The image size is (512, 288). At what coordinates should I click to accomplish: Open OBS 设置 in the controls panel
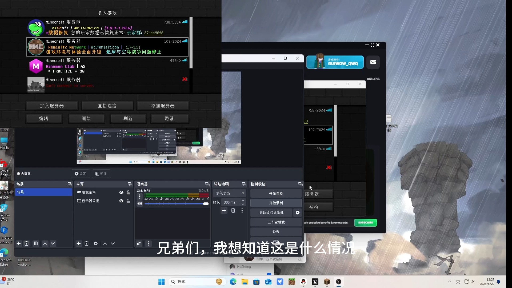(276, 232)
